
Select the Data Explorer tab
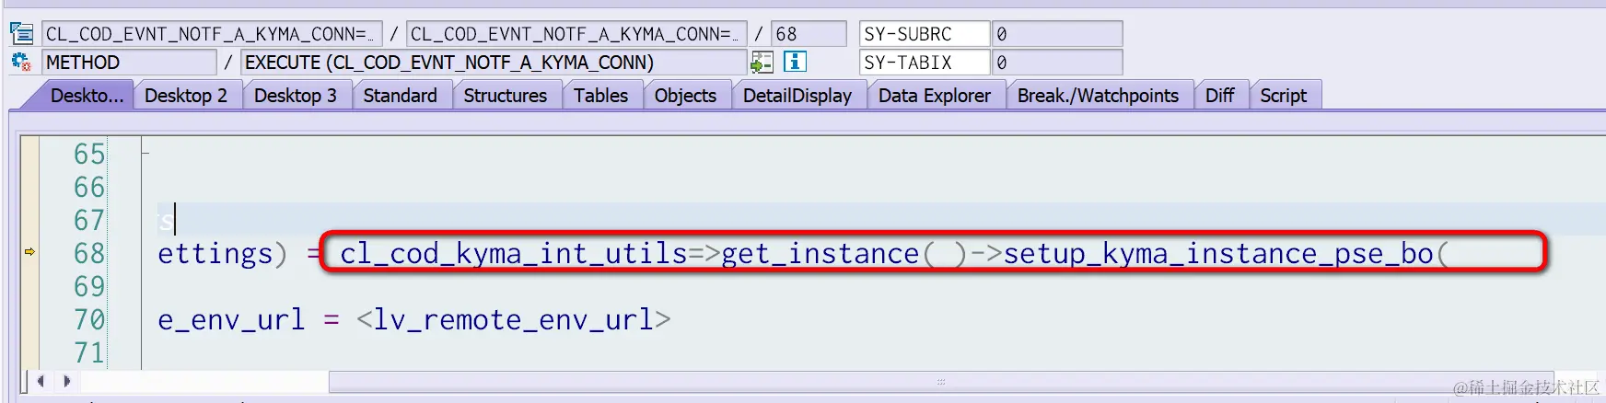(x=935, y=96)
